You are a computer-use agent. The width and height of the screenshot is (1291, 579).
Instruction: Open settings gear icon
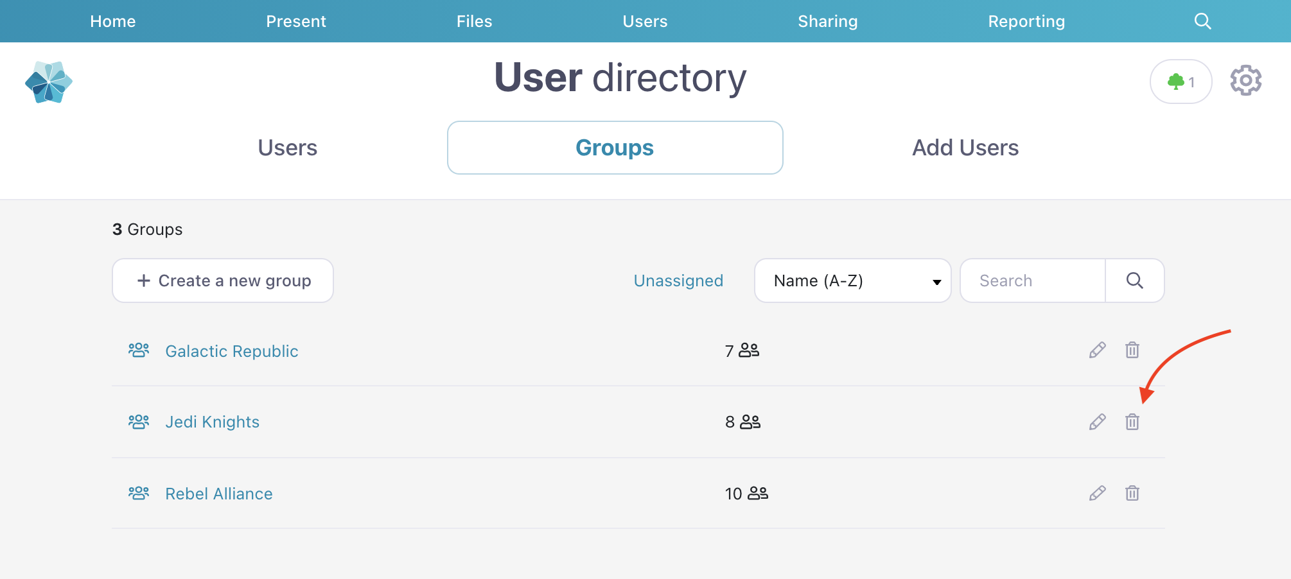tap(1245, 81)
